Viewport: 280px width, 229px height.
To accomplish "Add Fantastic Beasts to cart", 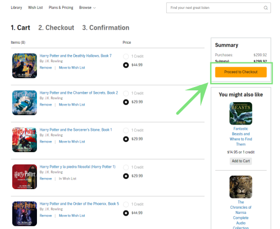I will (x=241, y=161).
